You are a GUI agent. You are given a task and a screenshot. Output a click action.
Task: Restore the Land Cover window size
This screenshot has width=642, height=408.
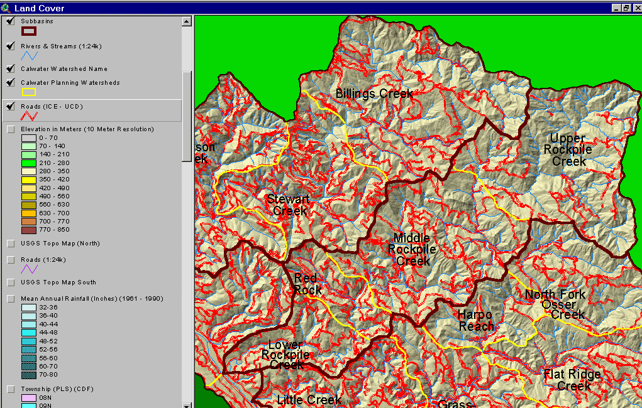pyautogui.click(x=627, y=8)
